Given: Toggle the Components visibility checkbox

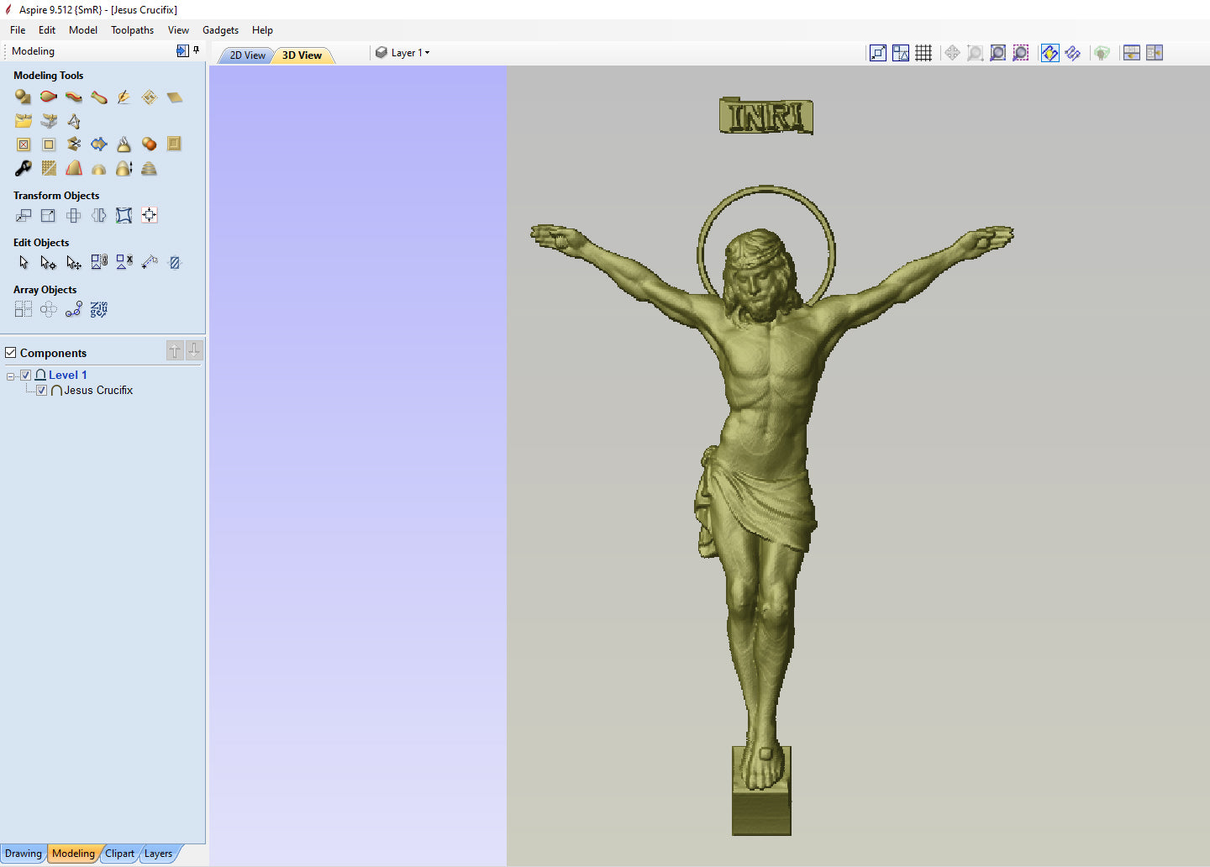Looking at the screenshot, I should 11,353.
